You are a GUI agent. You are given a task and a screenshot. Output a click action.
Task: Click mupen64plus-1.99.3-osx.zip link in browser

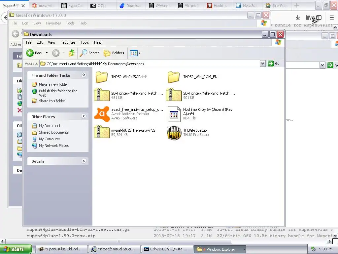click(x=61, y=236)
